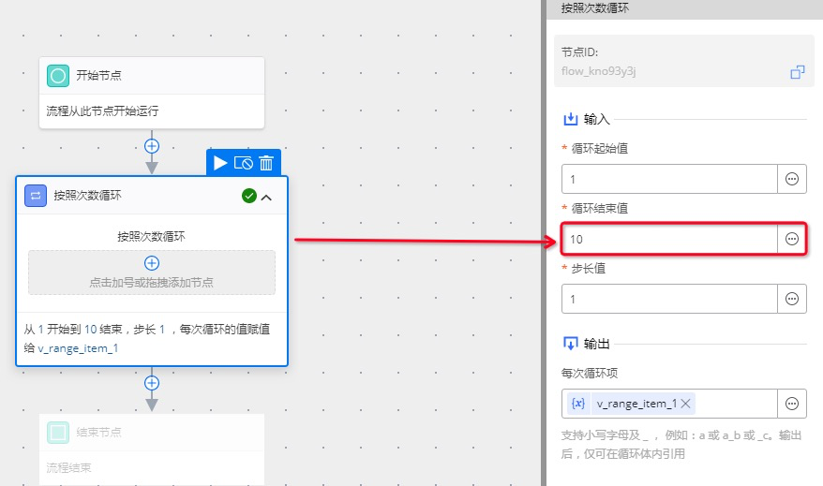Delete the loop node via trash icon
The image size is (823, 486).
click(x=266, y=163)
